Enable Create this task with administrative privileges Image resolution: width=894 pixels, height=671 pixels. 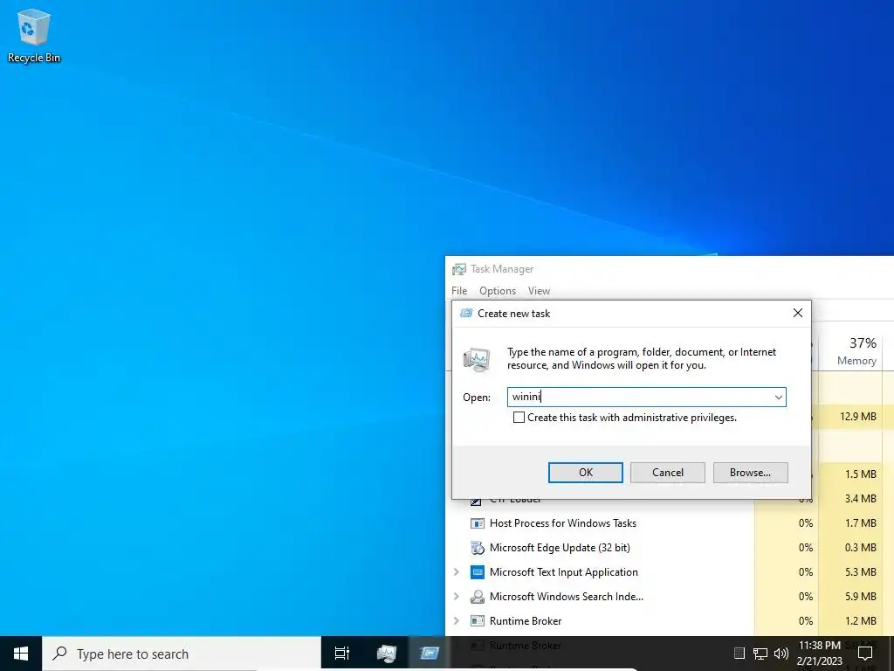tap(519, 418)
